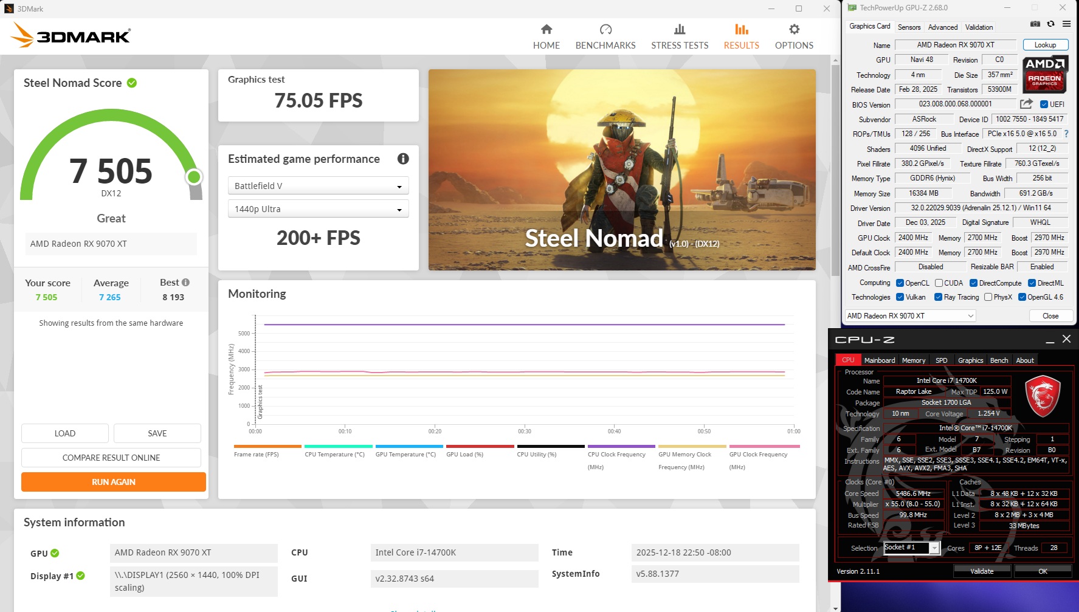Toggle the UEFI checkbox in GPU-Z
This screenshot has width=1079, height=612.
click(x=1044, y=105)
